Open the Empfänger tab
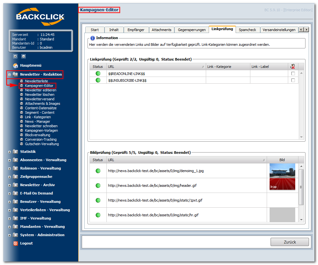This screenshot has width=318, height=265. tap(136, 30)
